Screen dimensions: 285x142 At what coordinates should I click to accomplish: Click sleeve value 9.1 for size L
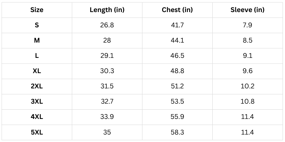click(x=247, y=56)
